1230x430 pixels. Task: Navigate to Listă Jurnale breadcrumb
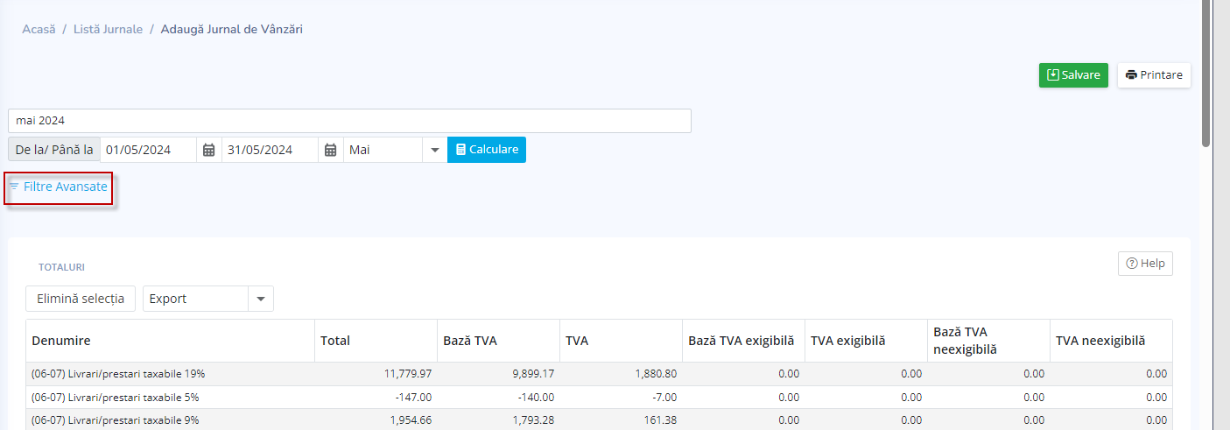[x=108, y=29]
